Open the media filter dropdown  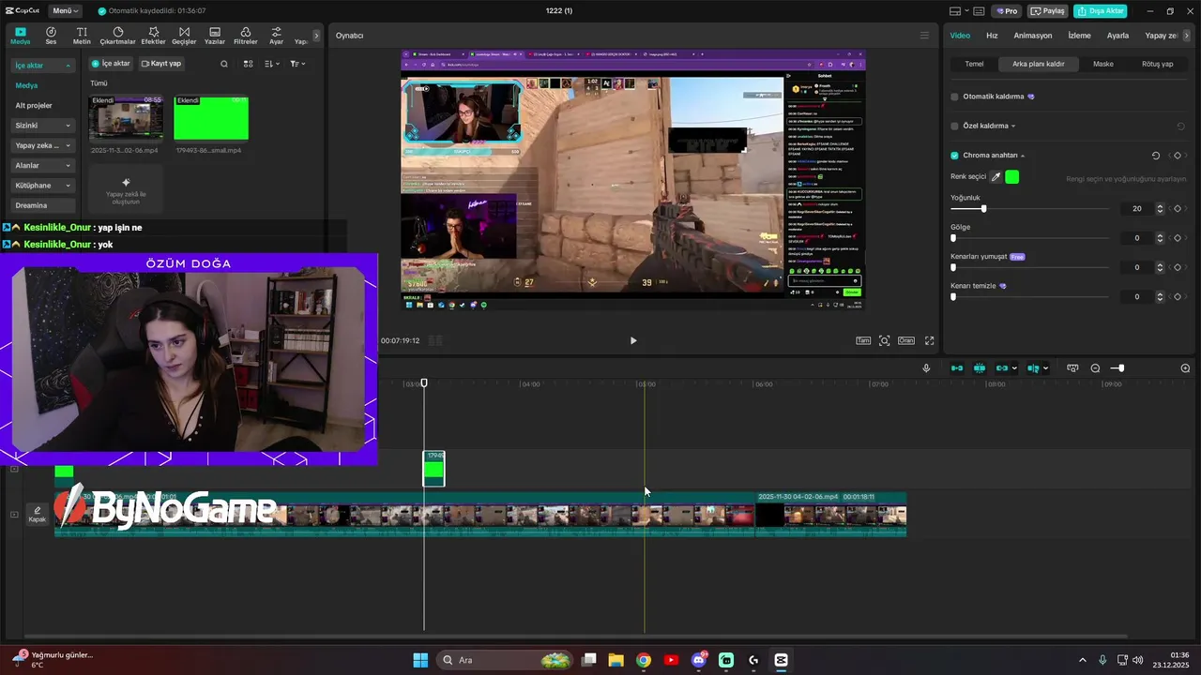pos(297,64)
